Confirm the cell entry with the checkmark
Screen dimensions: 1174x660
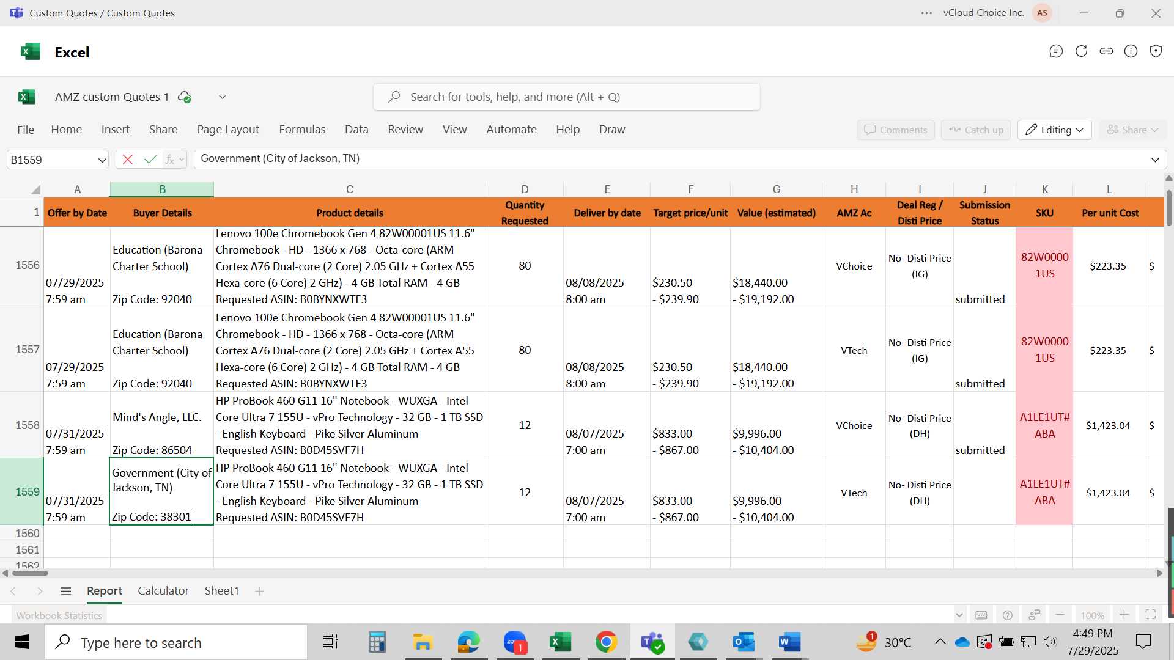click(x=150, y=159)
